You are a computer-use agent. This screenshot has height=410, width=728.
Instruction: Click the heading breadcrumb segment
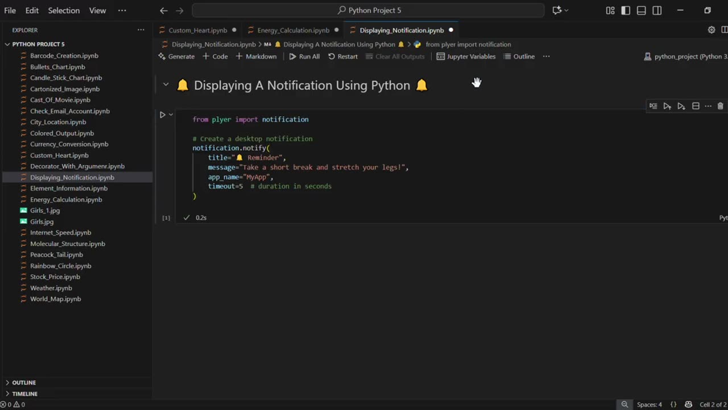coord(339,44)
